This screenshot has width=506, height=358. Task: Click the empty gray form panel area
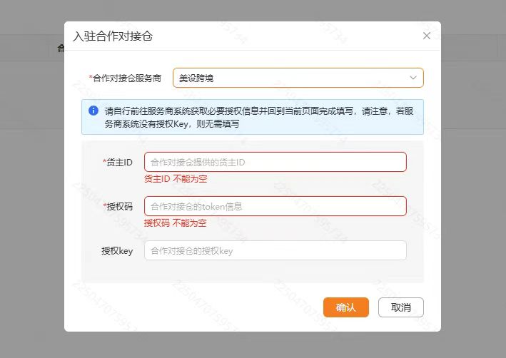click(x=253, y=272)
